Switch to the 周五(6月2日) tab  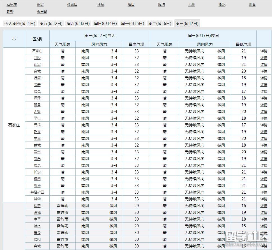(51, 24)
